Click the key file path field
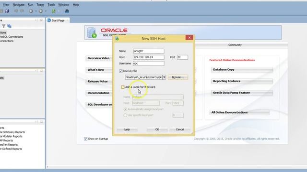The image size is (307, 172). click(x=144, y=77)
